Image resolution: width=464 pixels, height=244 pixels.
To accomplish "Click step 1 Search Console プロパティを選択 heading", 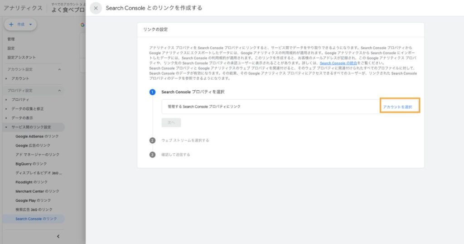I will 193,92.
